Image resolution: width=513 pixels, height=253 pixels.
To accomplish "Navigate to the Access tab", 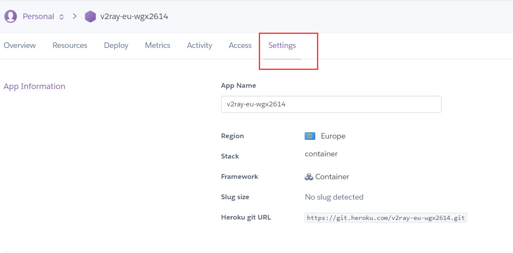I will 240,45.
